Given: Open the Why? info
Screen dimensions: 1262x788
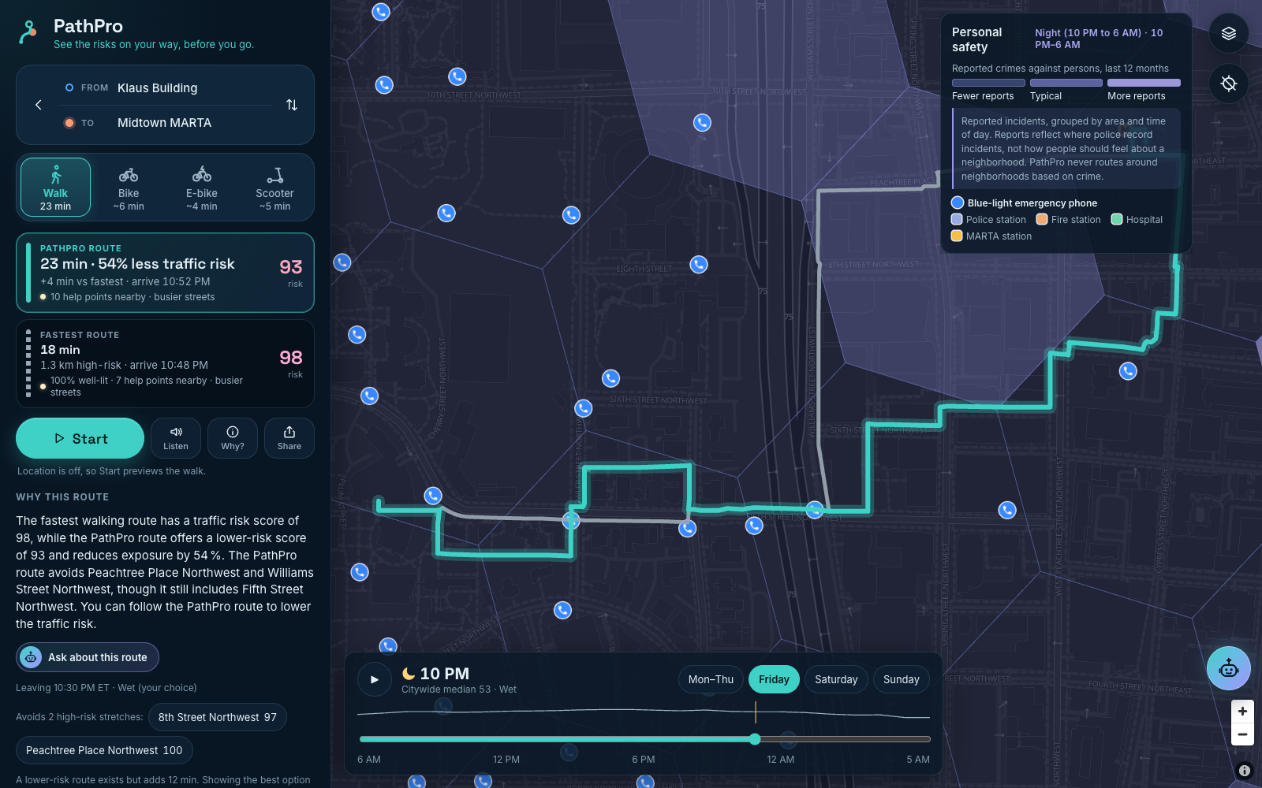Looking at the screenshot, I should (x=233, y=438).
